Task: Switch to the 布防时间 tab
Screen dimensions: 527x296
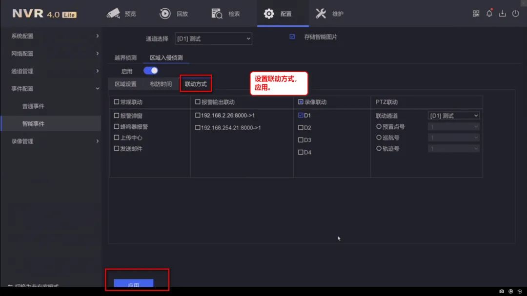Action: click(x=161, y=84)
